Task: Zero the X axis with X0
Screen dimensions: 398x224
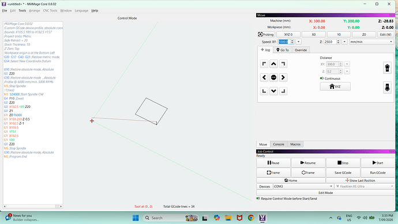Action: pos(313,34)
